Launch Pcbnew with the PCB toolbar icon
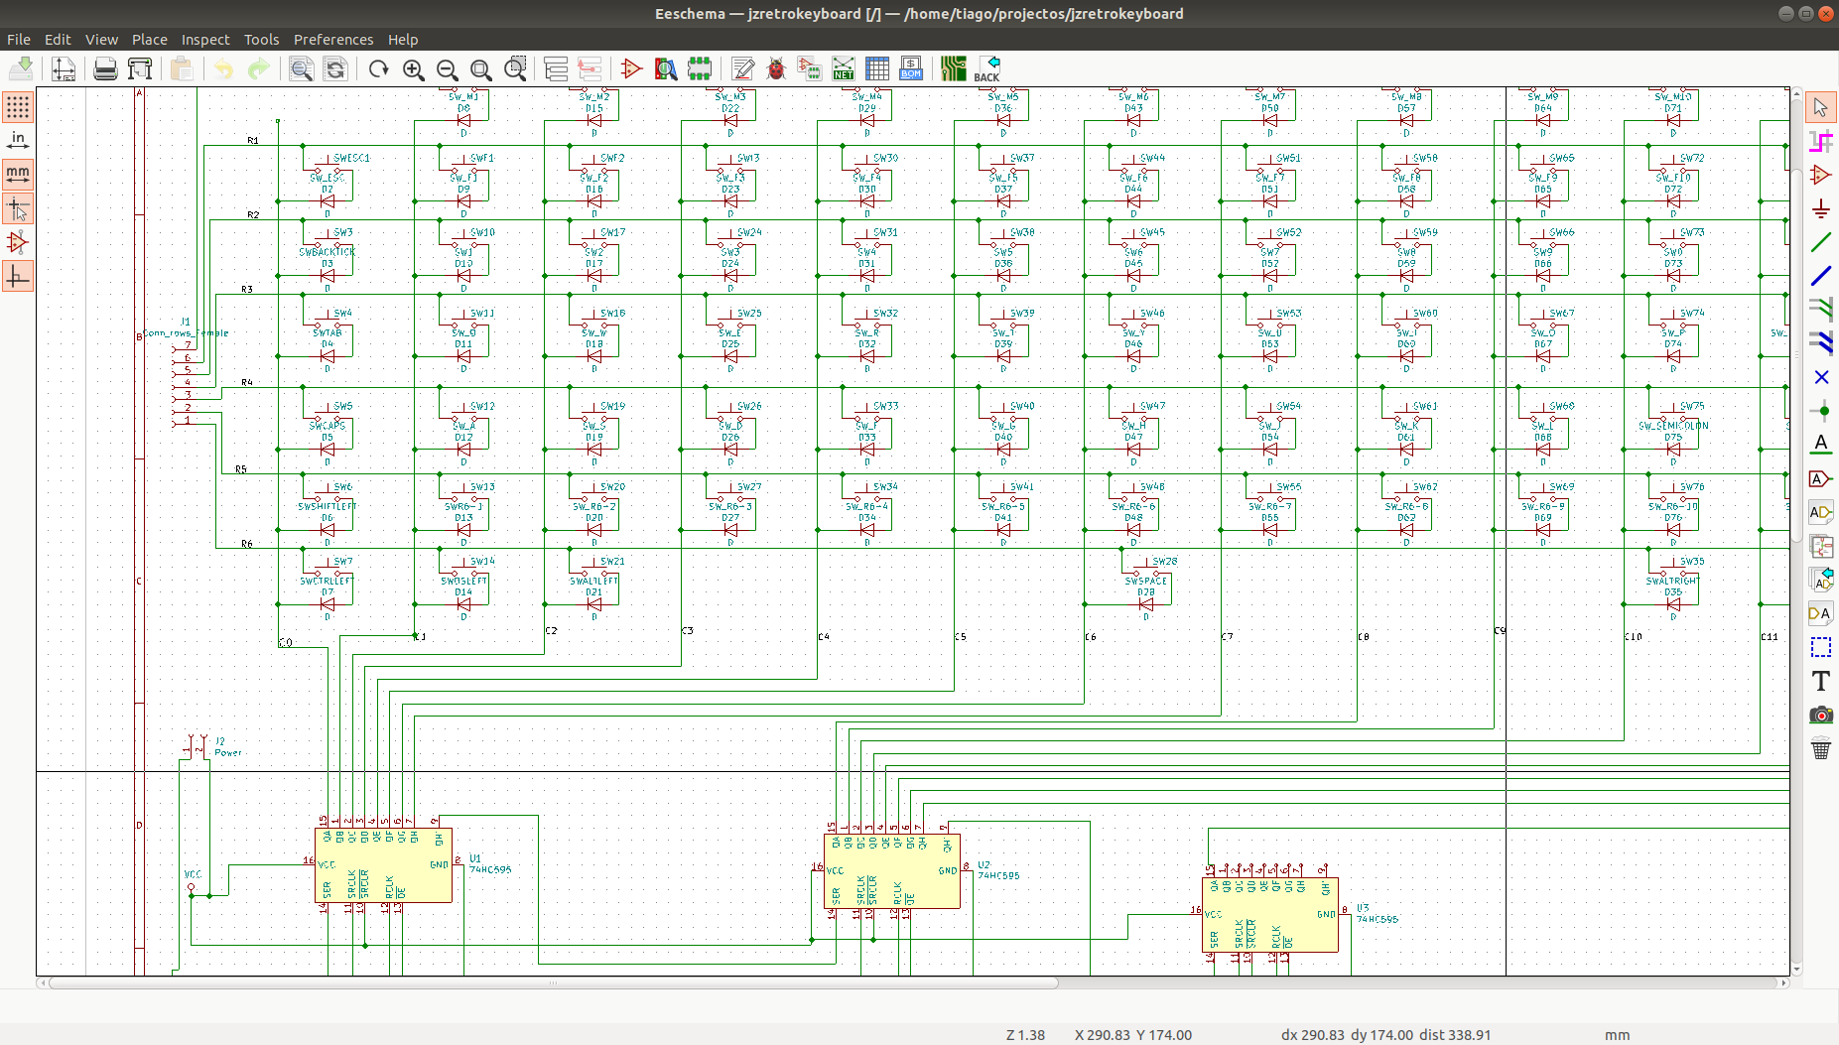1839x1045 pixels. [x=954, y=68]
